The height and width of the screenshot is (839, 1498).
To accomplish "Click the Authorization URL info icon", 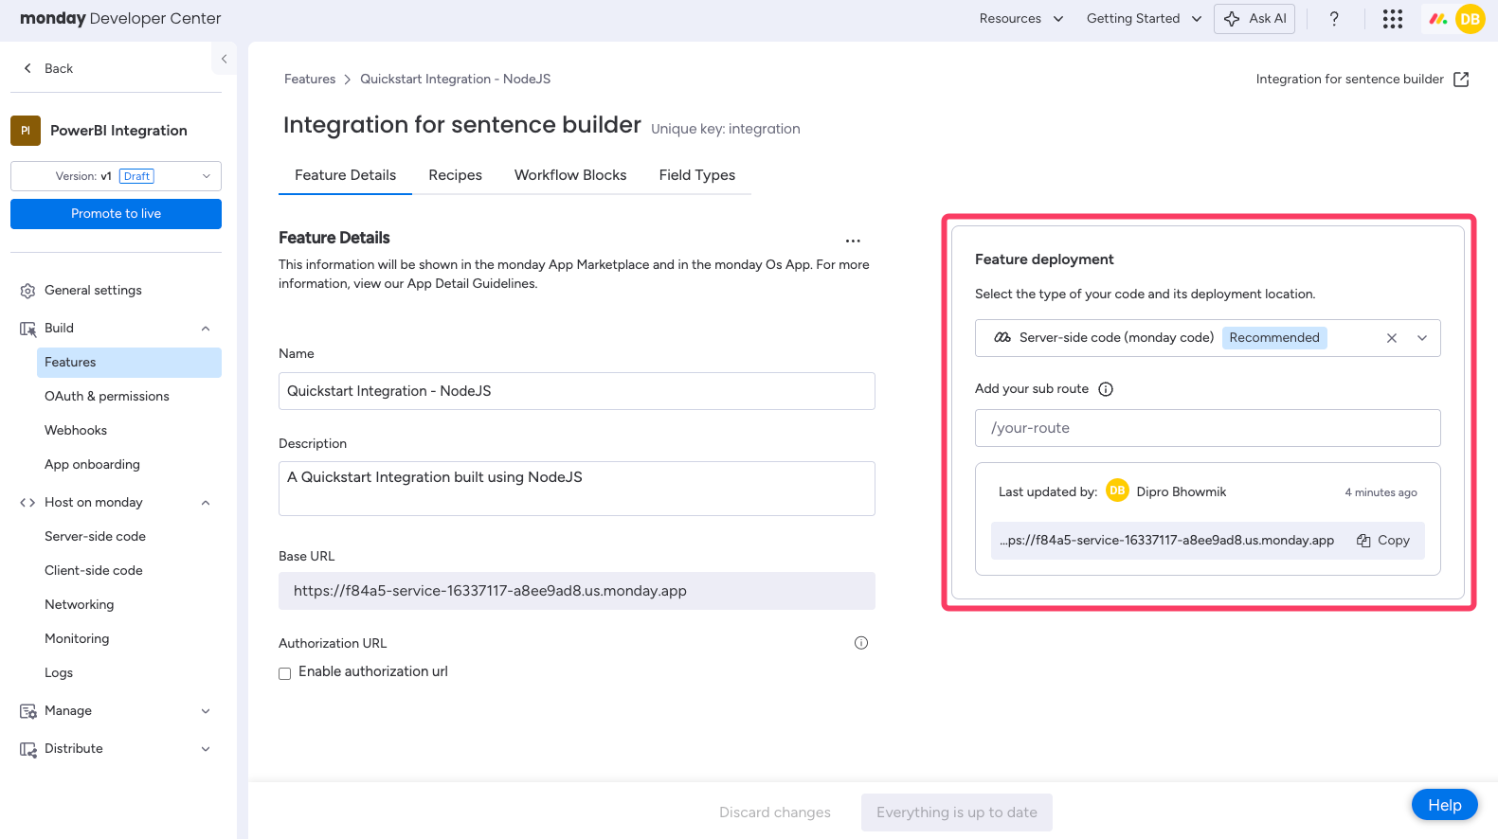I will [x=861, y=643].
